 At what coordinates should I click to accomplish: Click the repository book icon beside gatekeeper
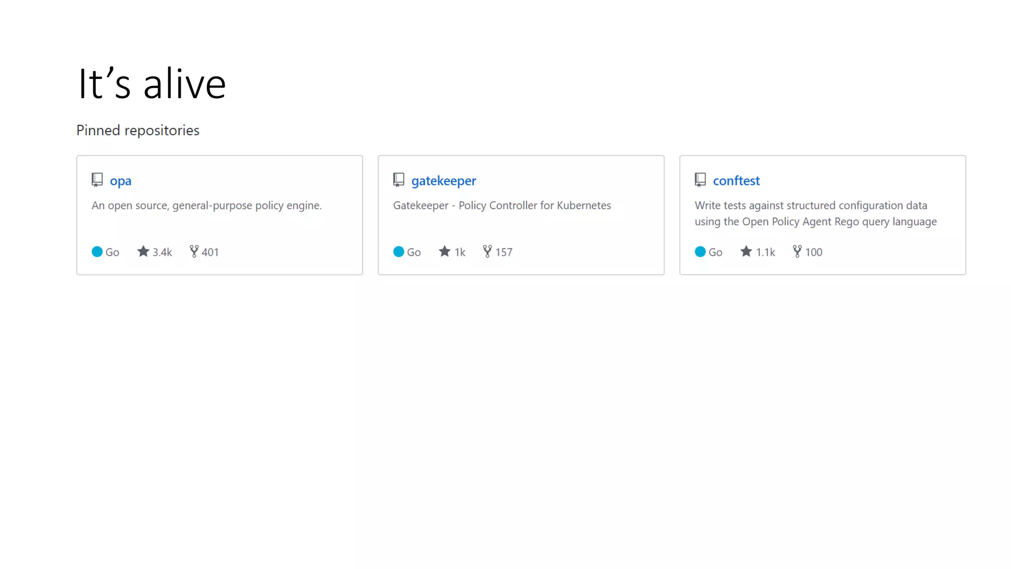399,180
